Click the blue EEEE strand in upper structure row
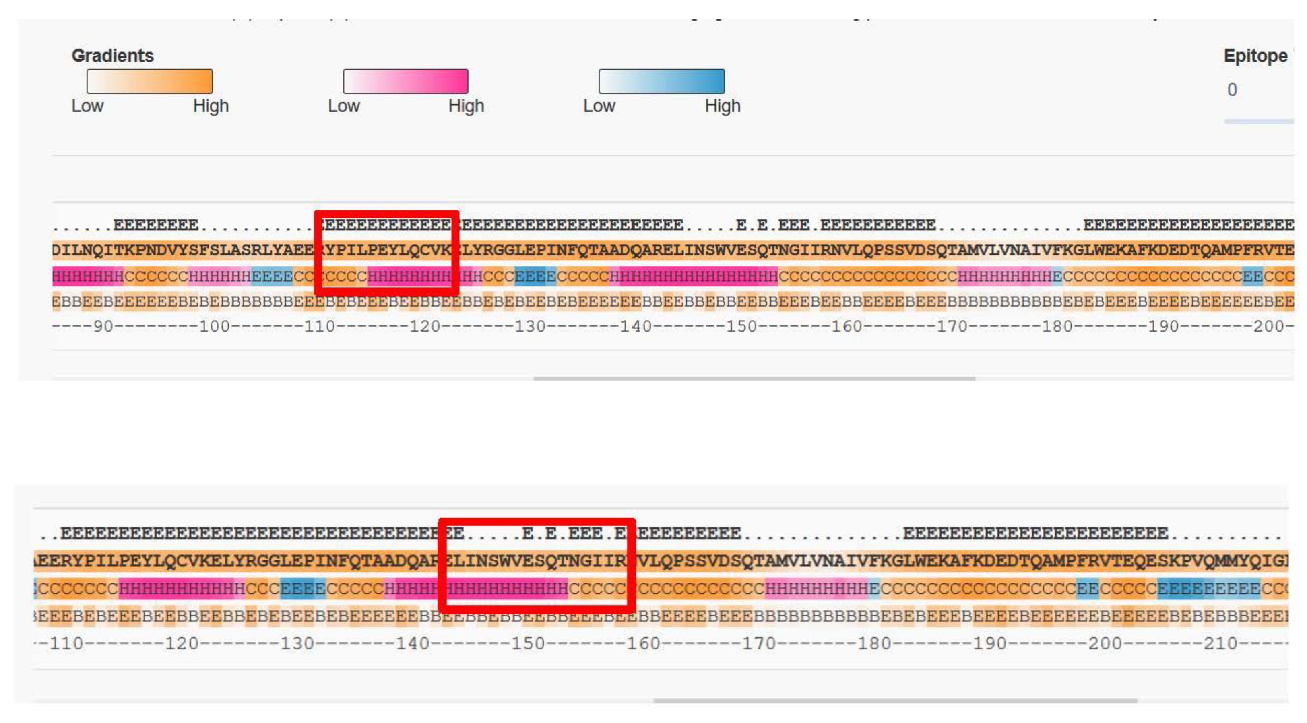1307x723 pixels. coord(535,276)
